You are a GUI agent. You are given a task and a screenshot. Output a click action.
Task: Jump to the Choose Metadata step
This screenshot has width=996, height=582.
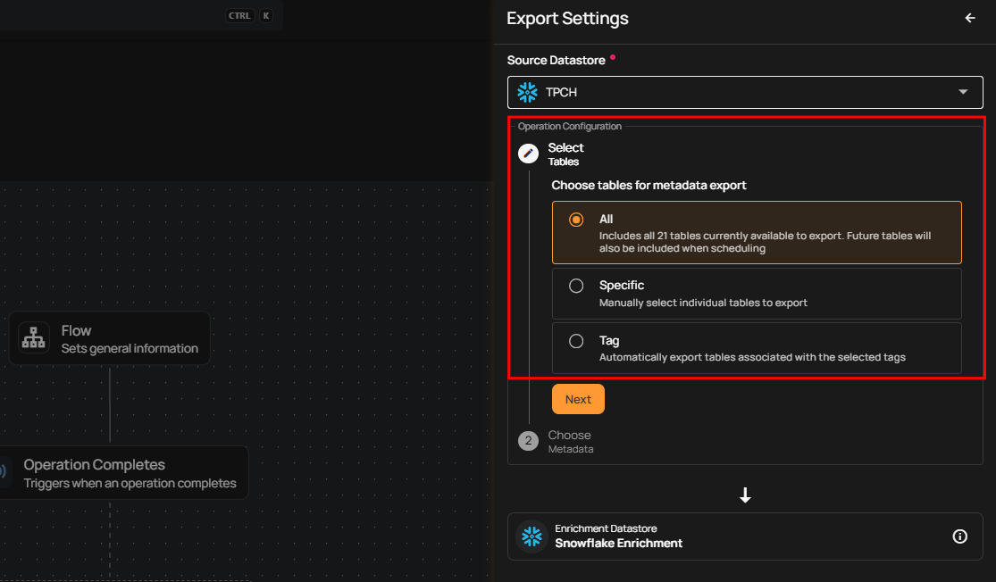pos(570,441)
